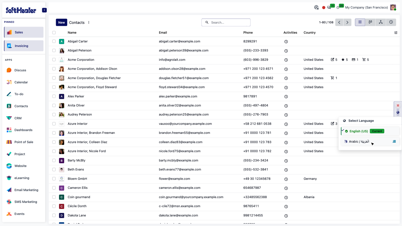The height and width of the screenshot is (226, 402).
Task: Switch to activity view
Action: coord(391,22)
